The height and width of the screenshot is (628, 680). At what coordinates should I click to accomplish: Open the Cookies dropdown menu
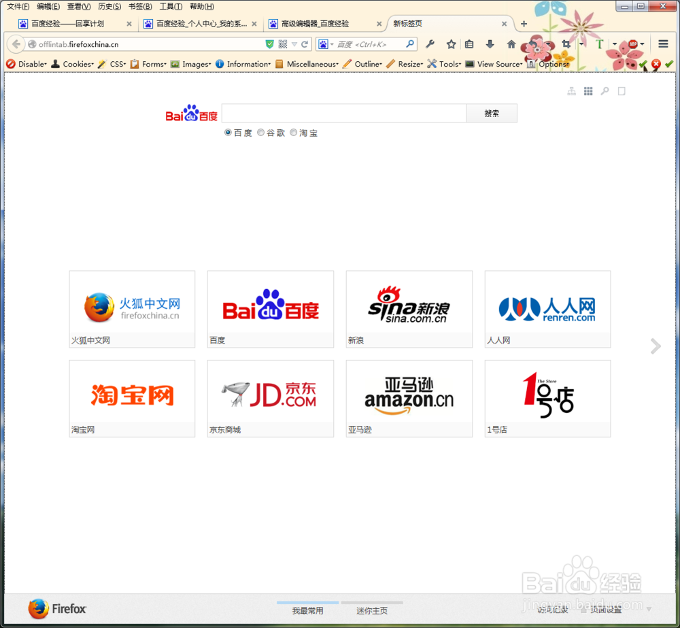click(73, 64)
